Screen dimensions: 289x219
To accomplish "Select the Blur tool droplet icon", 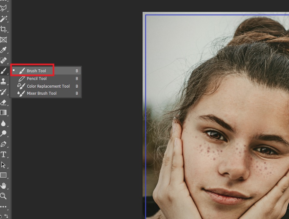I will tap(4, 123).
